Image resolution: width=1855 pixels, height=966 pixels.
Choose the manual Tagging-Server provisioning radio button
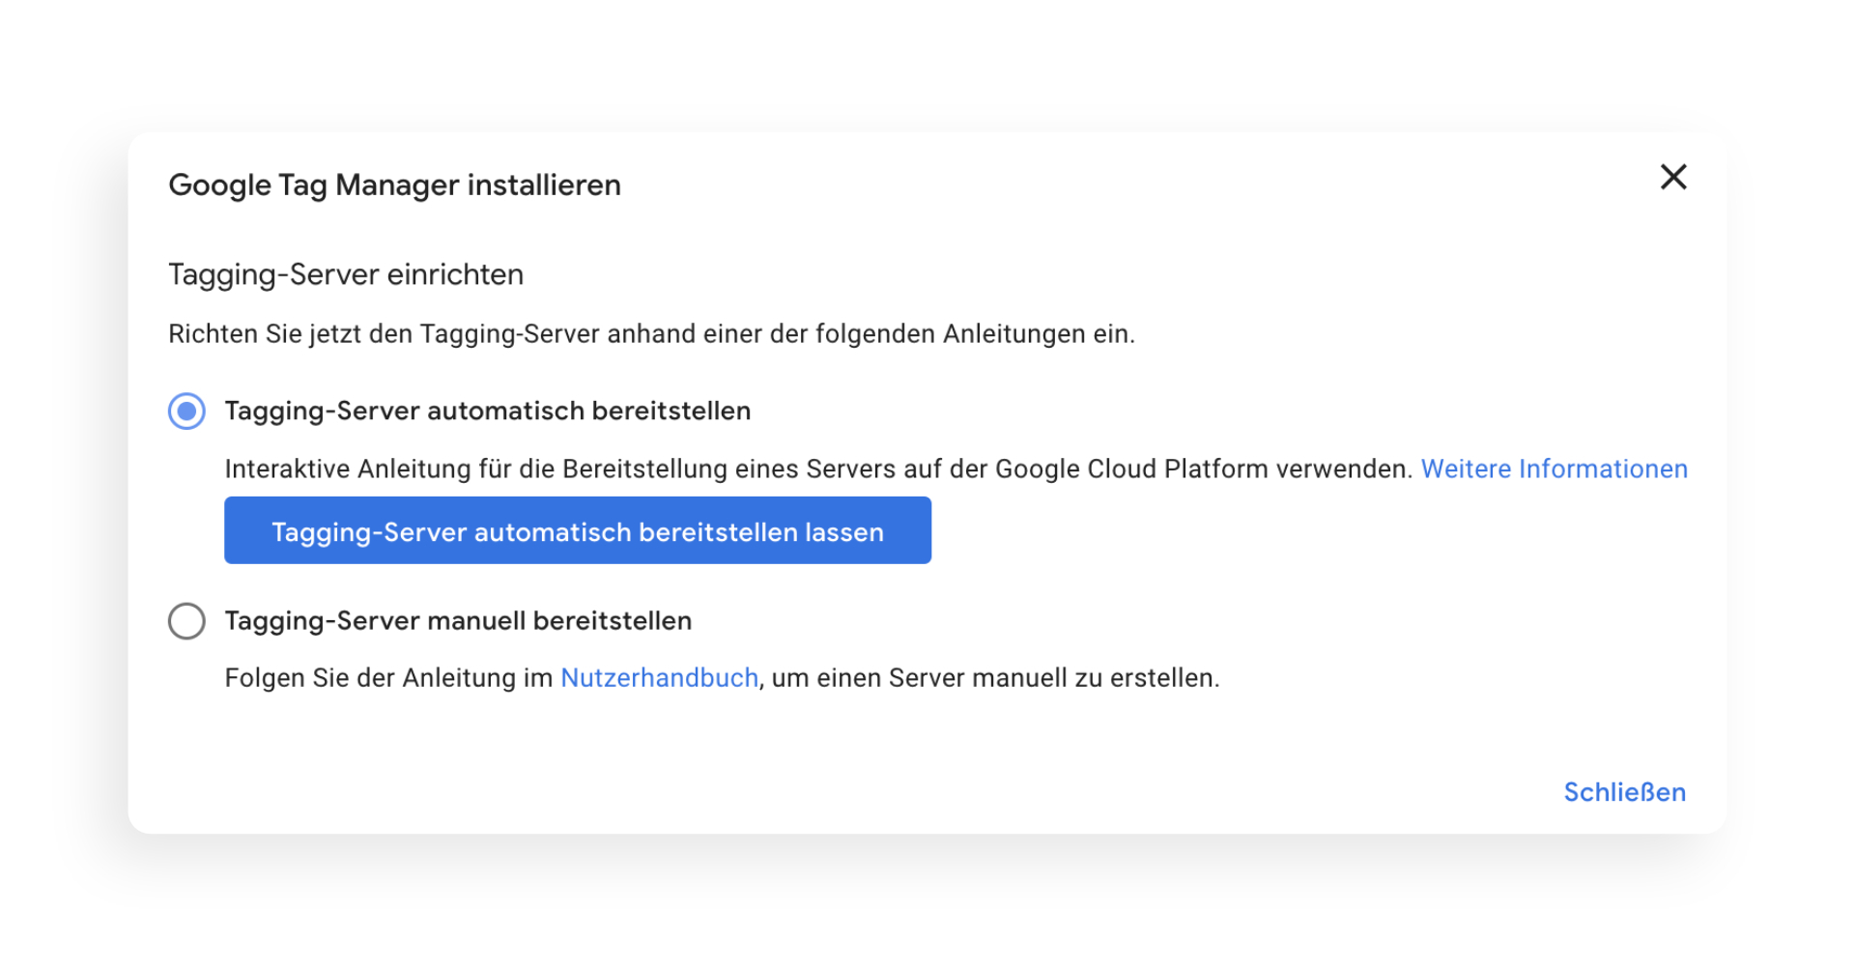[x=186, y=621]
